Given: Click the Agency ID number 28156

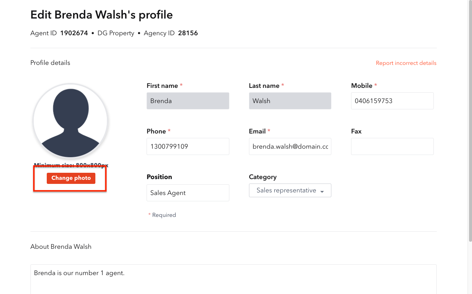Looking at the screenshot, I should coord(188,33).
